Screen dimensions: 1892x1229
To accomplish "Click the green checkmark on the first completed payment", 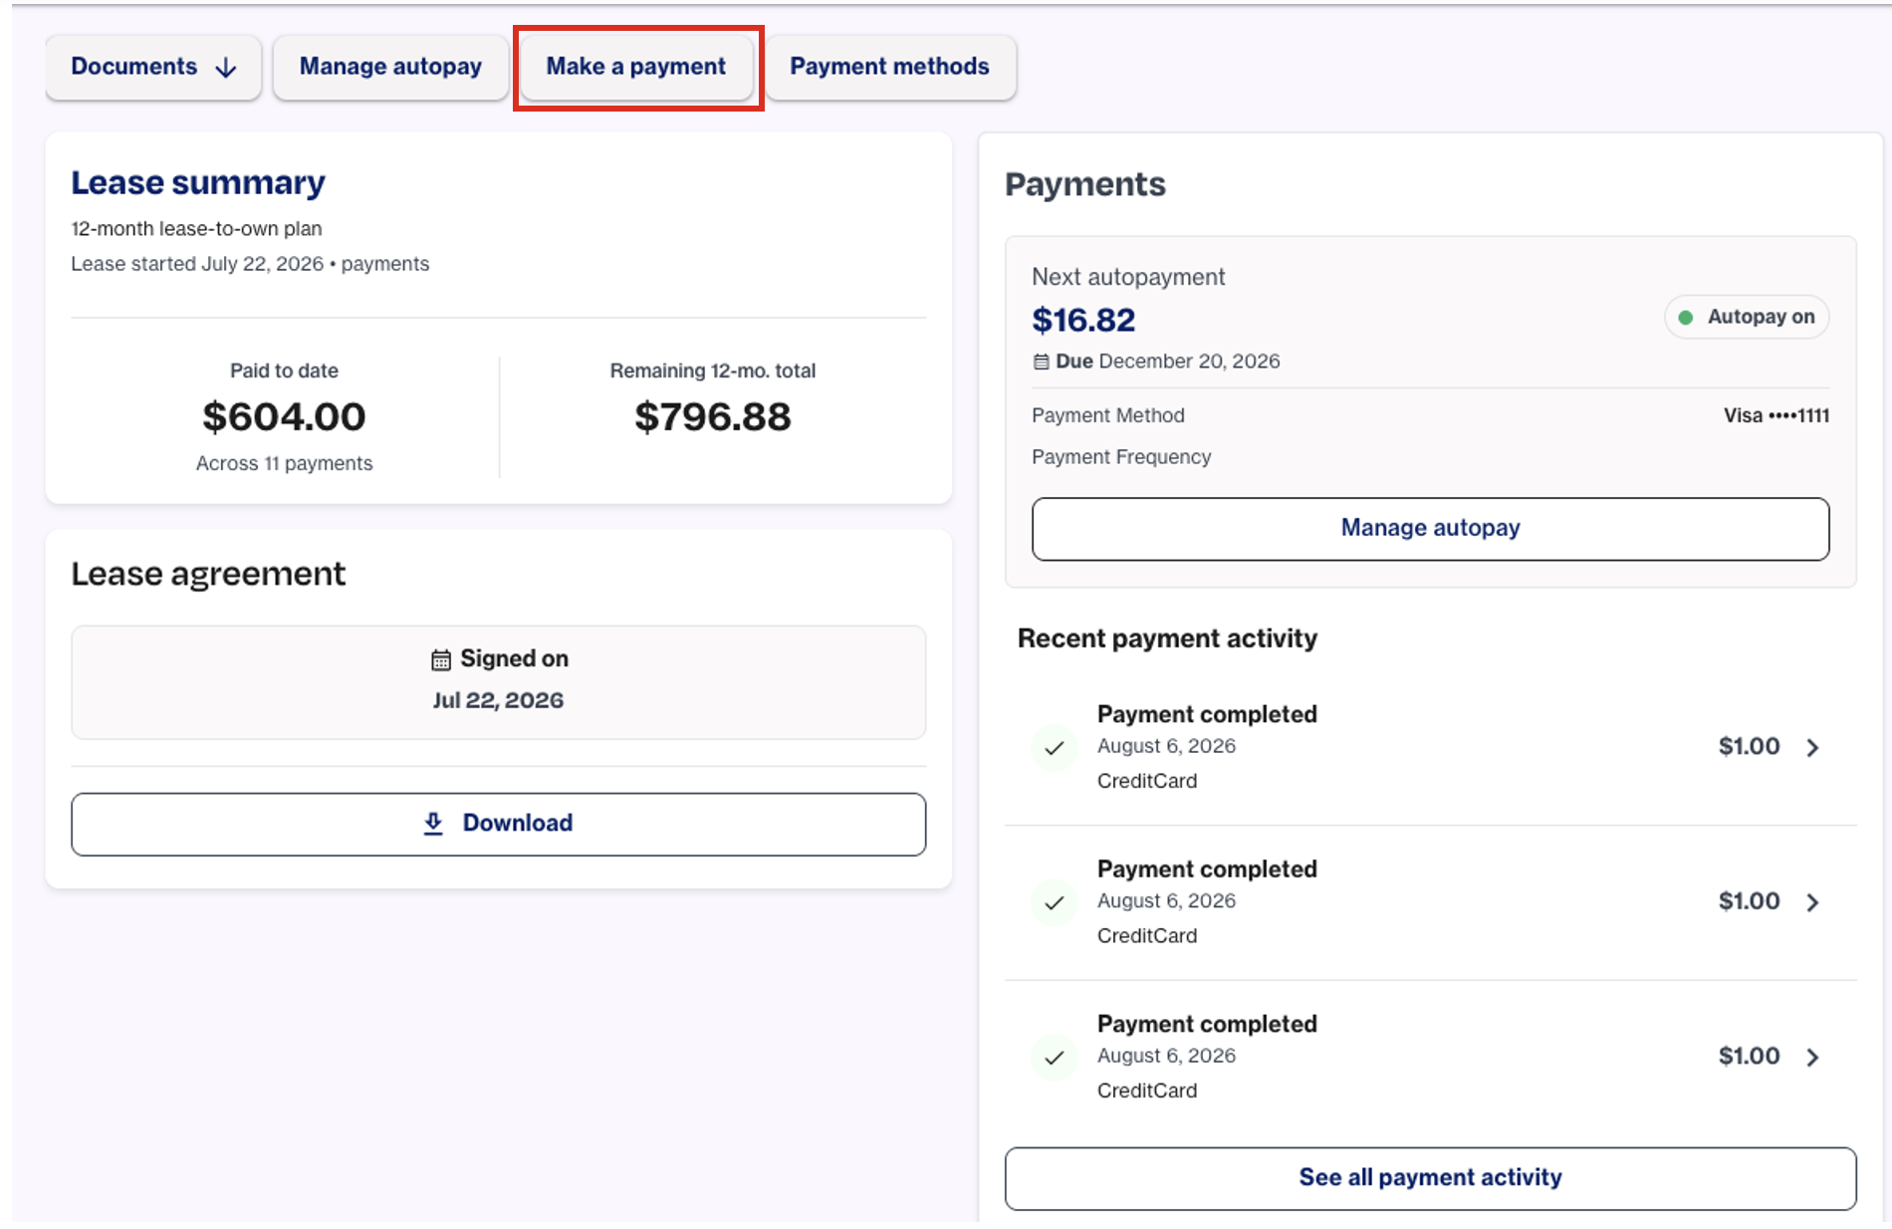I will tap(1055, 747).
